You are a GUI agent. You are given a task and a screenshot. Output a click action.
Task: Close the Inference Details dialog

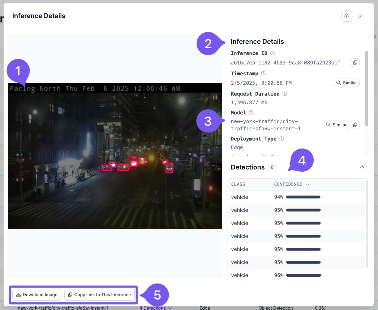(360, 16)
